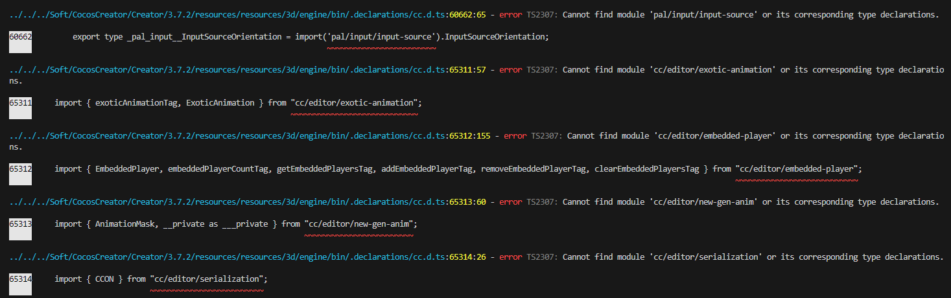Click the highlighted line number 65313 gutter
The image size is (951, 298).
click(x=21, y=230)
